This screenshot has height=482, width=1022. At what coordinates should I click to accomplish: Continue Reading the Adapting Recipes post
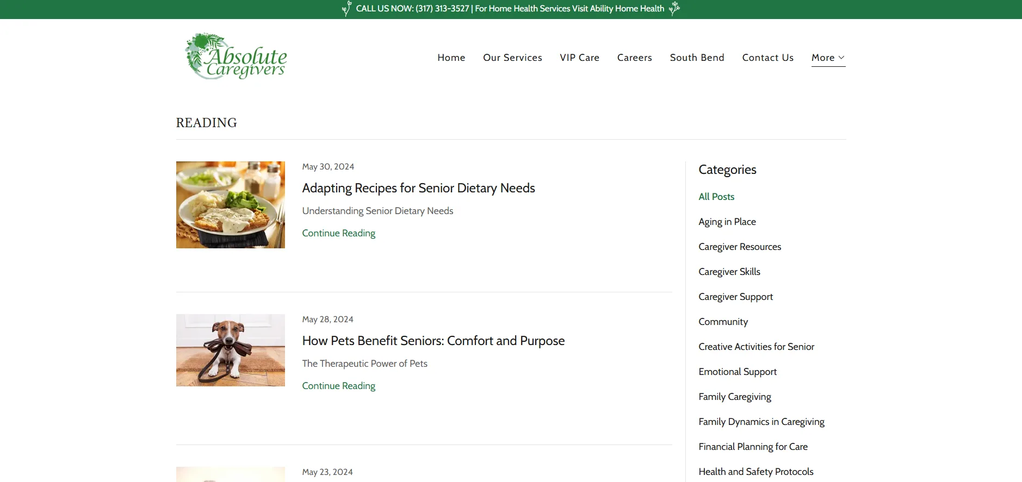(x=339, y=233)
